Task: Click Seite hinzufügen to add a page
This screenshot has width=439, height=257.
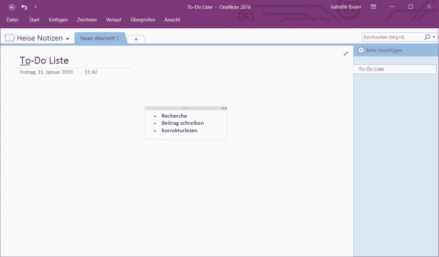Action: tap(380, 50)
